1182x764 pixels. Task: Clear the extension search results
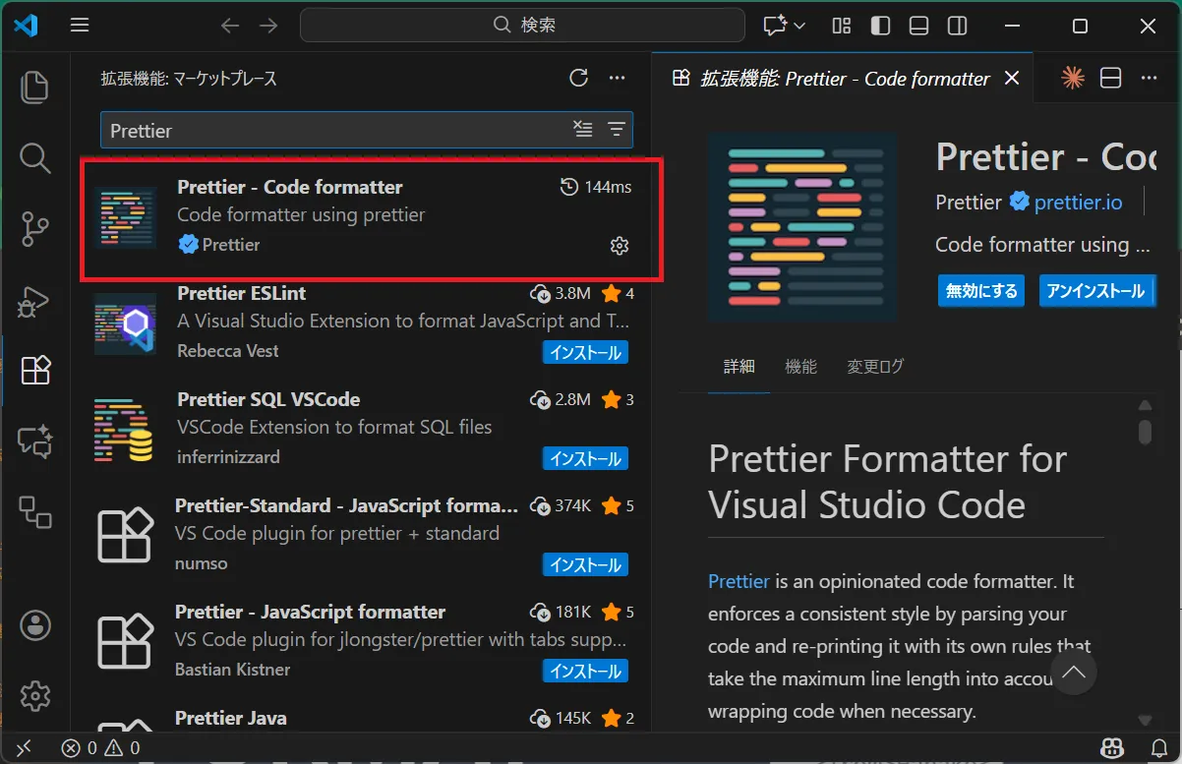coord(583,129)
